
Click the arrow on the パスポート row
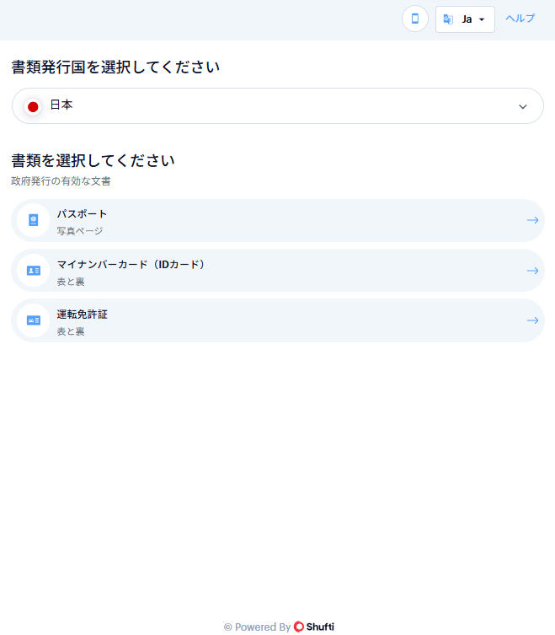532,220
